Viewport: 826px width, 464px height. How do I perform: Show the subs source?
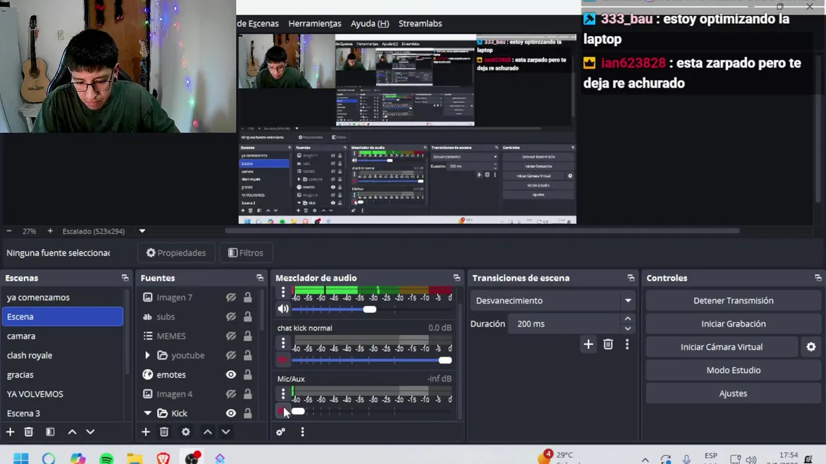pos(231,316)
